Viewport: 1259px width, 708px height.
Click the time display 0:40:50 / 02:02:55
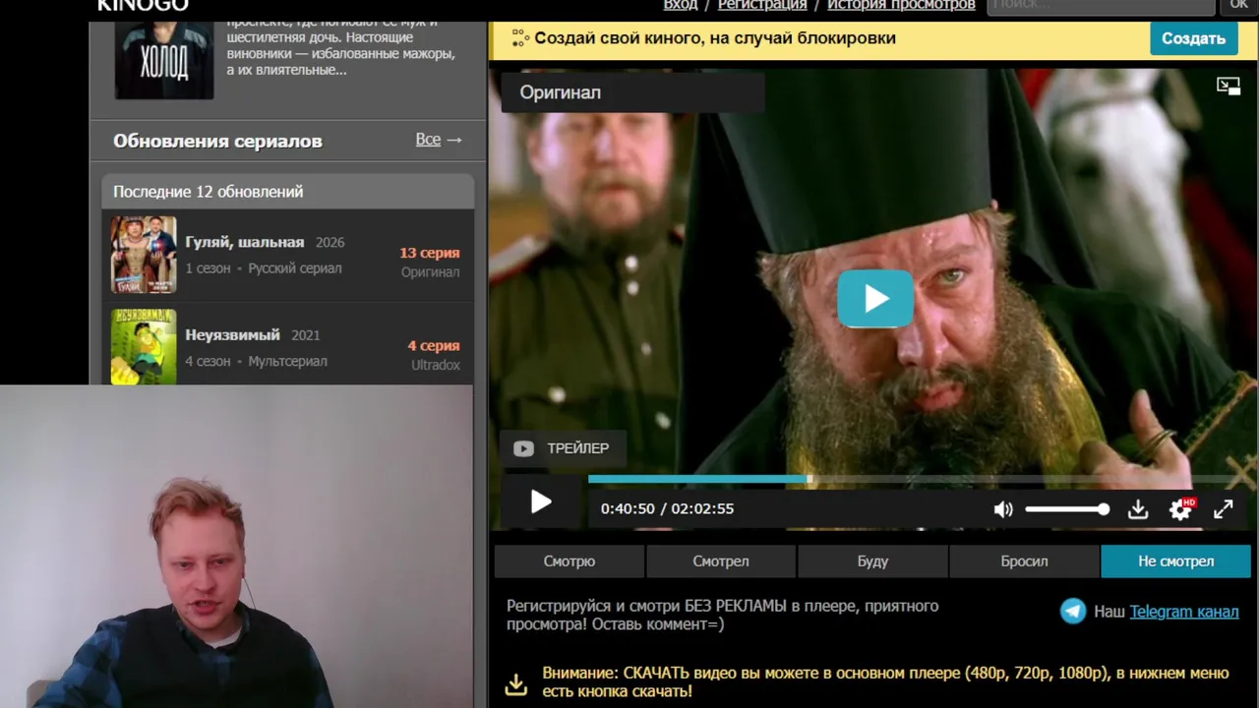[667, 508]
